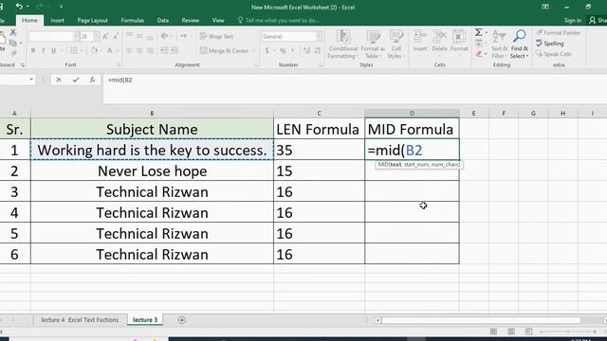Click the Fill down icon in Editing

coord(479,43)
